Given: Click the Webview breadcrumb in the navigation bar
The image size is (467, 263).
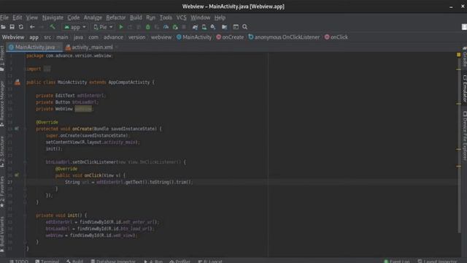Looking at the screenshot, I should [13, 37].
